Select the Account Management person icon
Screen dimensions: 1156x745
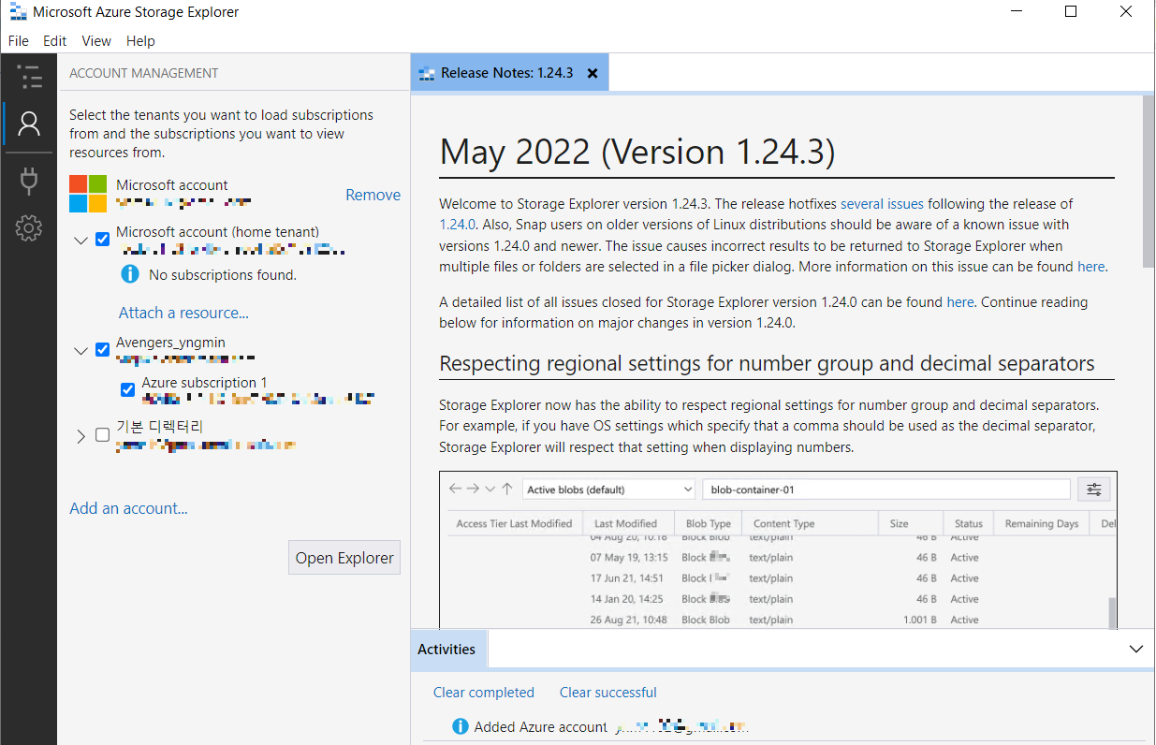(x=29, y=124)
